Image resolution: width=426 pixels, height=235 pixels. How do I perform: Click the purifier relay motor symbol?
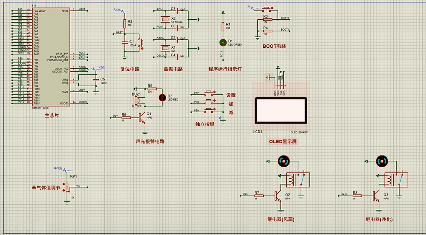coord(382,161)
